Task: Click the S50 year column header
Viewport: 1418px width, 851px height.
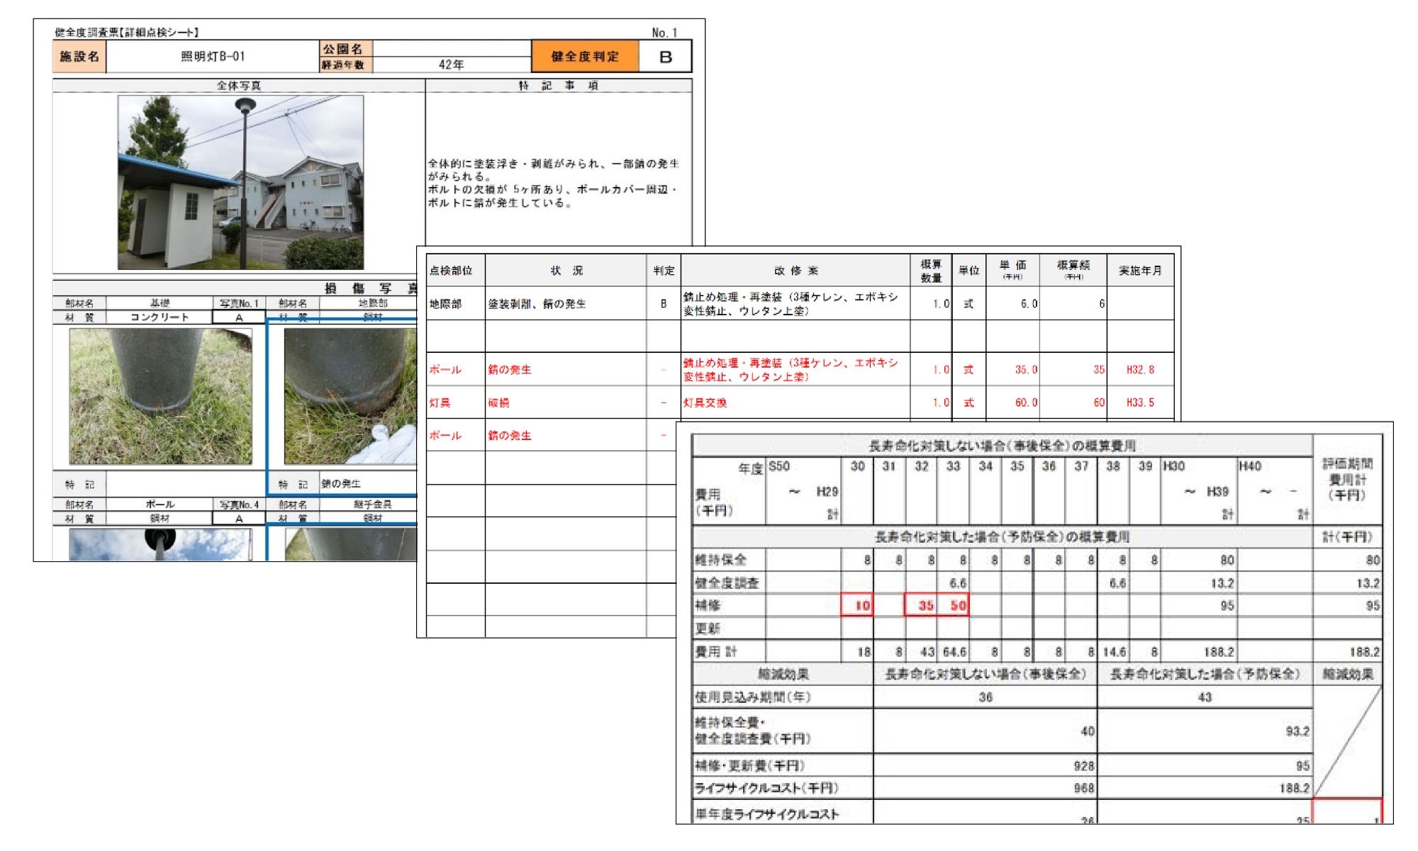Action: pos(803,490)
